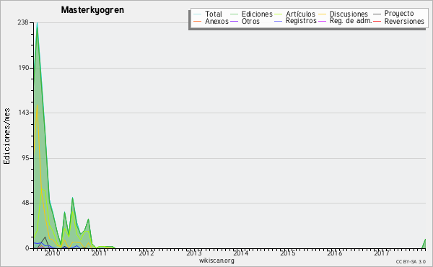Click the 2011 x-axis label
This screenshot has height=267, width=433.
[99, 253]
